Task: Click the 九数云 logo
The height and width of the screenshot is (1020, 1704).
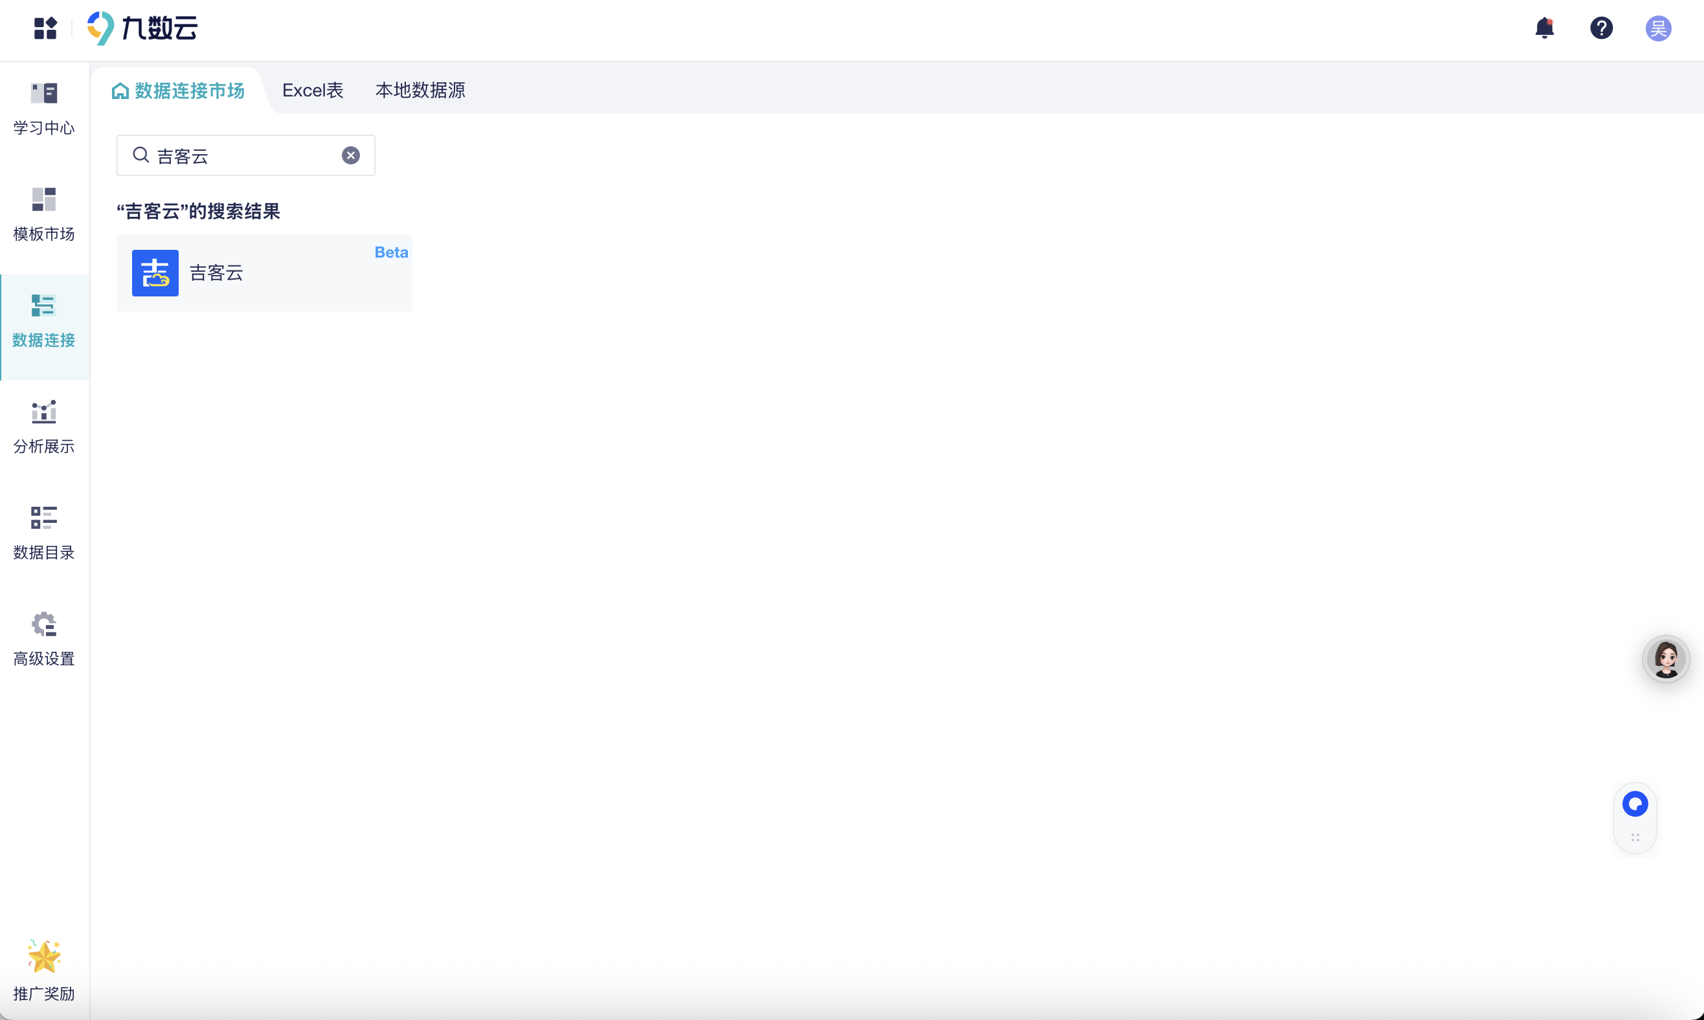Action: [142, 27]
